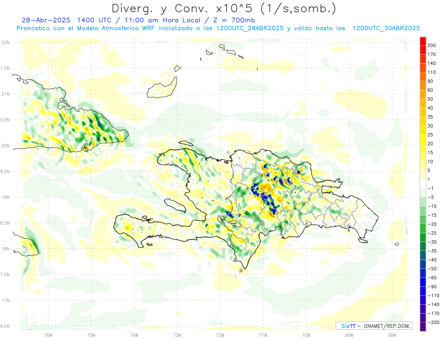The image size is (440, 340).
Task: Click the latitude axis label '21N'
Action: [5, 94]
